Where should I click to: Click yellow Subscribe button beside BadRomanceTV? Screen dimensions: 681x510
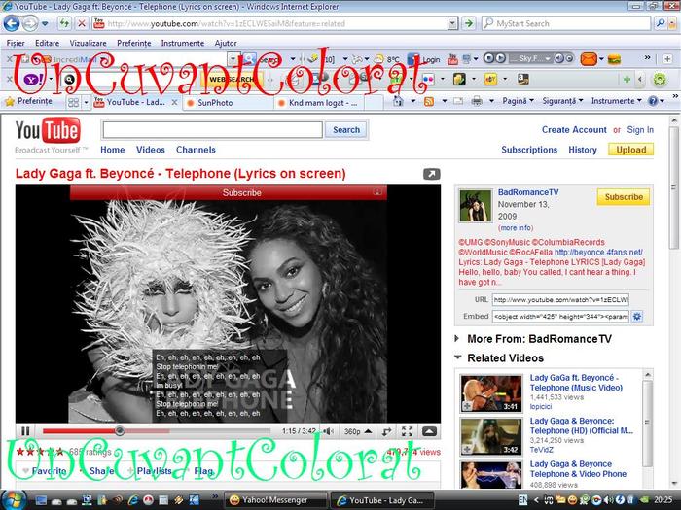pos(624,197)
